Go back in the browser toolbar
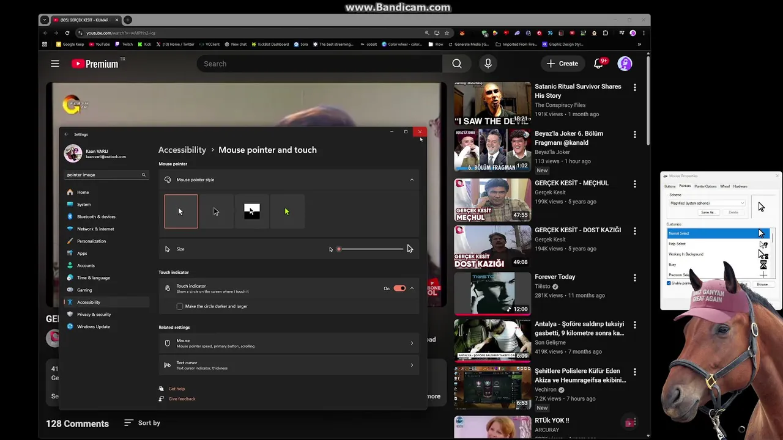This screenshot has height=440, width=783. pos(45,33)
